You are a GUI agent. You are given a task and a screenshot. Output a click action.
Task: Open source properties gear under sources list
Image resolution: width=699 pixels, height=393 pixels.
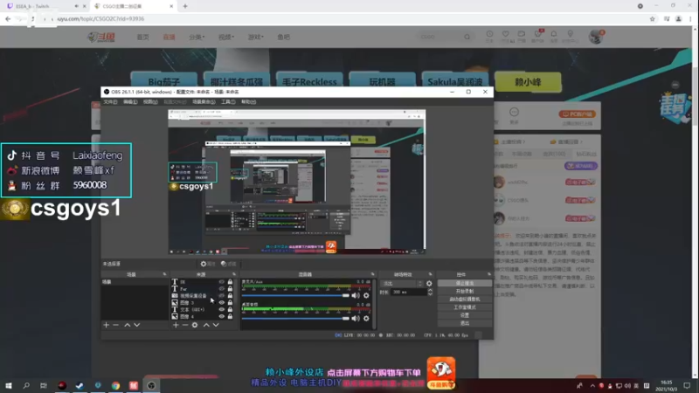[195, 325]
